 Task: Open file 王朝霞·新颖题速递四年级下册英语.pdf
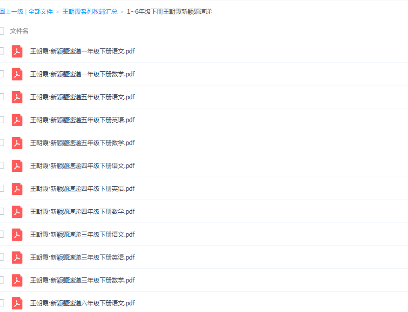coord(82,188)
